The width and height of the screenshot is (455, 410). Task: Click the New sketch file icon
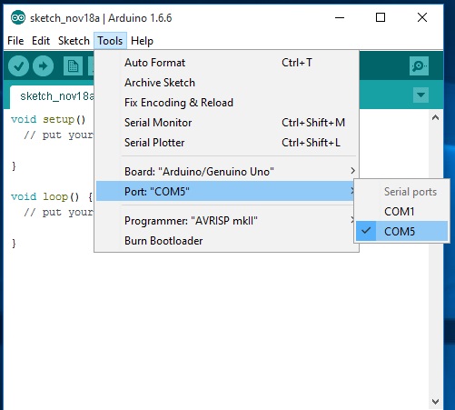coord(73,65)
